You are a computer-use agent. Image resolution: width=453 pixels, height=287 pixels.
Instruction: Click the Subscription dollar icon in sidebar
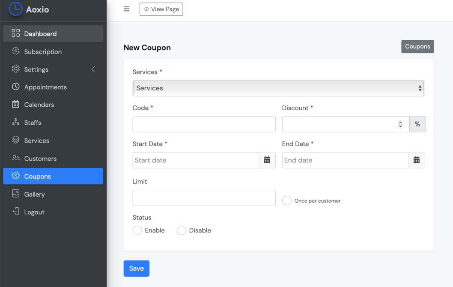tap(15, 51)
